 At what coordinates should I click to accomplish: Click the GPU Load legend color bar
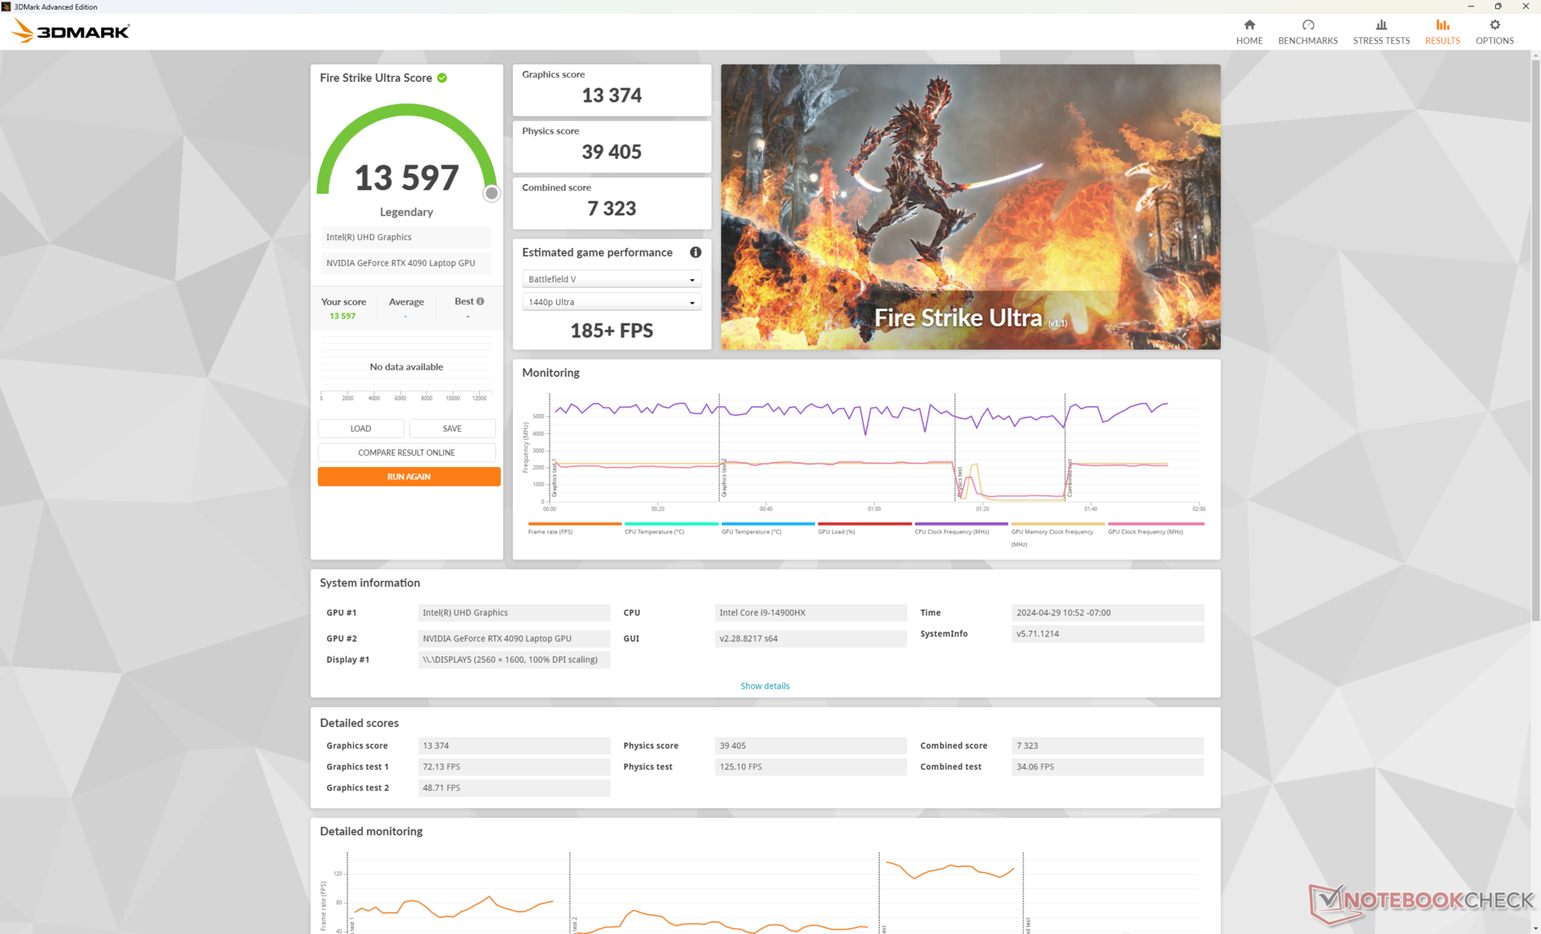pyautogui.click(x=864, y=523)
